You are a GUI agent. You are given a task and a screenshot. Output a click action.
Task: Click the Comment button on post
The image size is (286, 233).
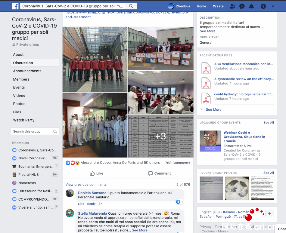(159, 173)
